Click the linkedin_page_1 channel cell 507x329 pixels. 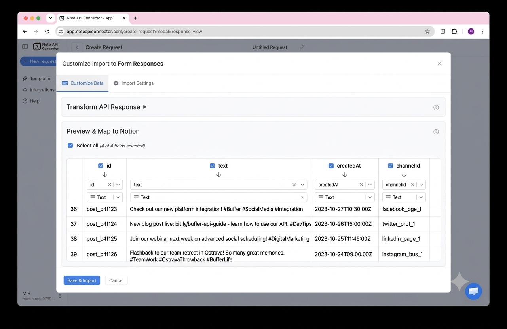[x=404, y=239]
